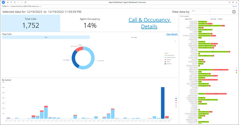Click the tall dark blue bar in By queue
This screenshot has width=239, height=125.
(163, 103)
